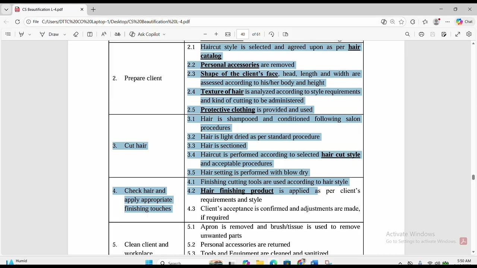Click the 'Texture of hair' text

(222, 92)
